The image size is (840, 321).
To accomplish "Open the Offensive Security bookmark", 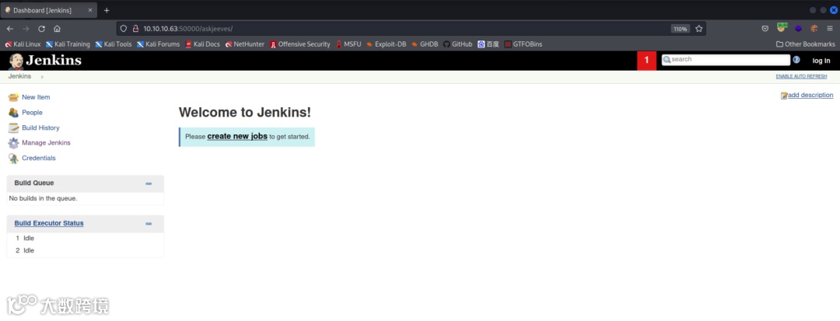I will [300, 44].
